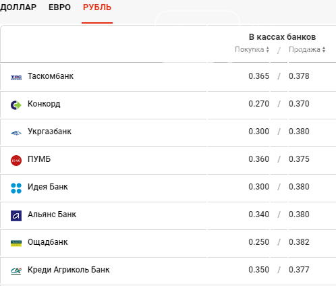Click the ПУМБ sale rate 0.375
336x286 pixels.
coord(299,159)
